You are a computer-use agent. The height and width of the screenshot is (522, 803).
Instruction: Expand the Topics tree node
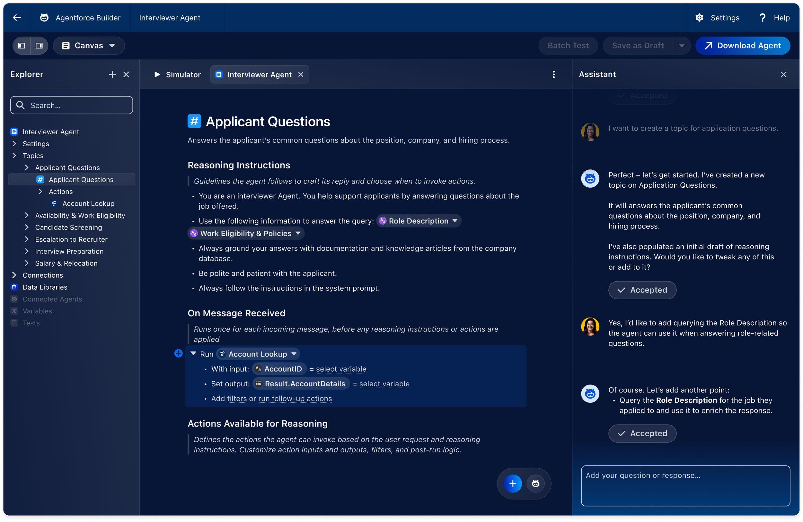[x=14, y=155]
